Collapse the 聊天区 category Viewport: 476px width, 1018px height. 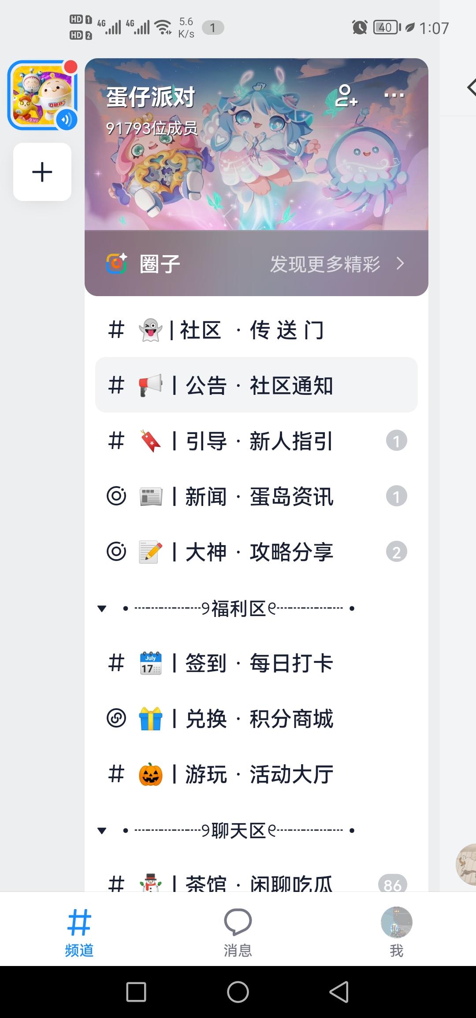102,831
